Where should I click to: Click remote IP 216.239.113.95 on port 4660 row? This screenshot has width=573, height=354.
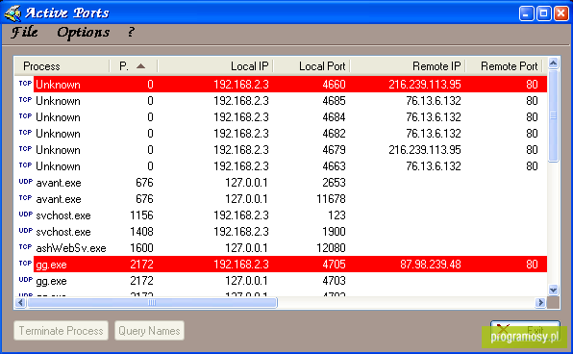(x=425, y=85)
